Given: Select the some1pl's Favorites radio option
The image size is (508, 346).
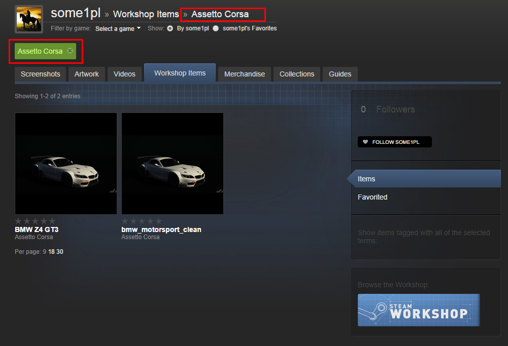Looking at the screenshot, I should click(x=216, y=28).
